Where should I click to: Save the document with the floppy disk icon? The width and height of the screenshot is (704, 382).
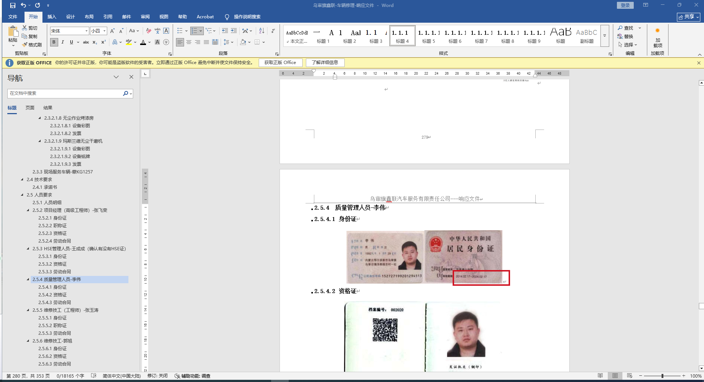click(13, 5)
